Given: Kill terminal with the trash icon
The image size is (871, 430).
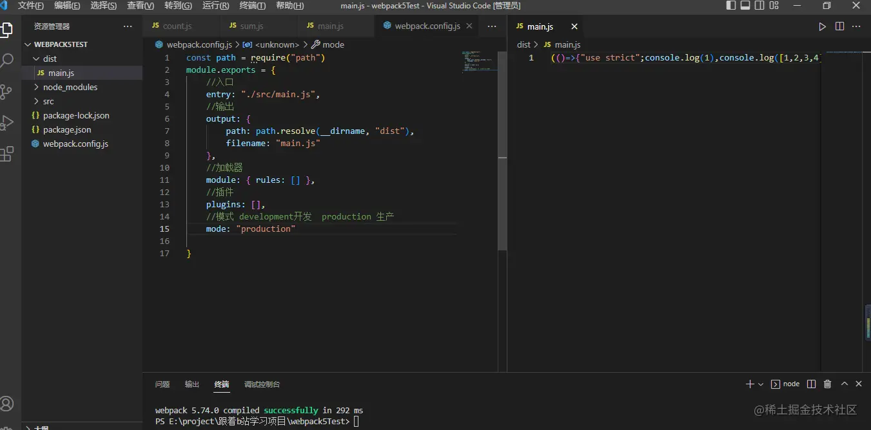Looking at the screenshot, I should 828,384.
